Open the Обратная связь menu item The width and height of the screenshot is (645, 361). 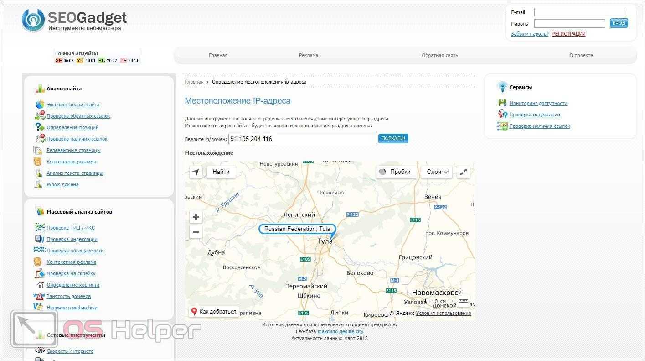click(x=440, y=55)
